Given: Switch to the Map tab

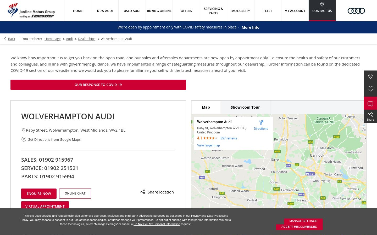Looking at the screenshot, I should point(206,107).
